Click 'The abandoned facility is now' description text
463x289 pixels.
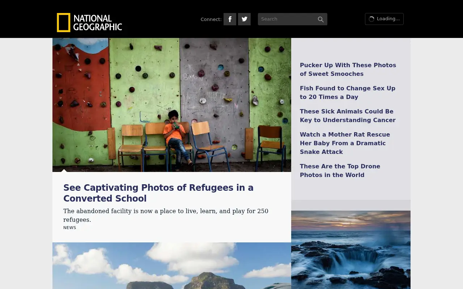166,215
